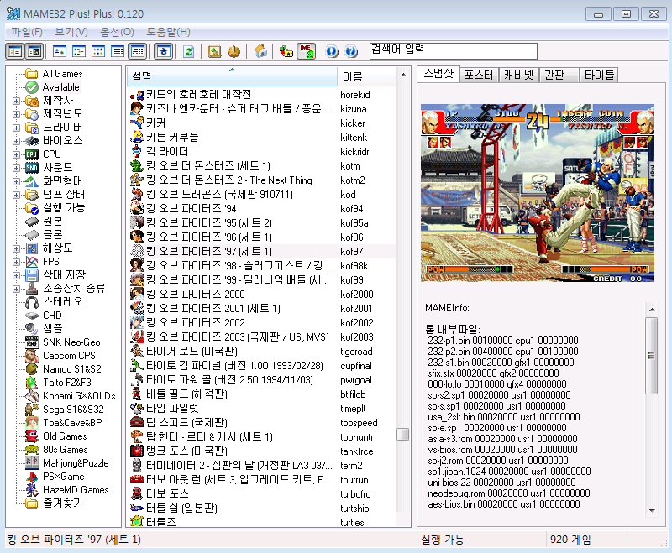The width and height of the screenshot is (672, 553).
Task: Click the 샘플 speaker icon in tree
Action: coord(32,329)
